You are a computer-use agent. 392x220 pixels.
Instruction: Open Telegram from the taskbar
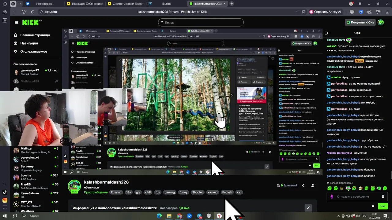point(199,216)
